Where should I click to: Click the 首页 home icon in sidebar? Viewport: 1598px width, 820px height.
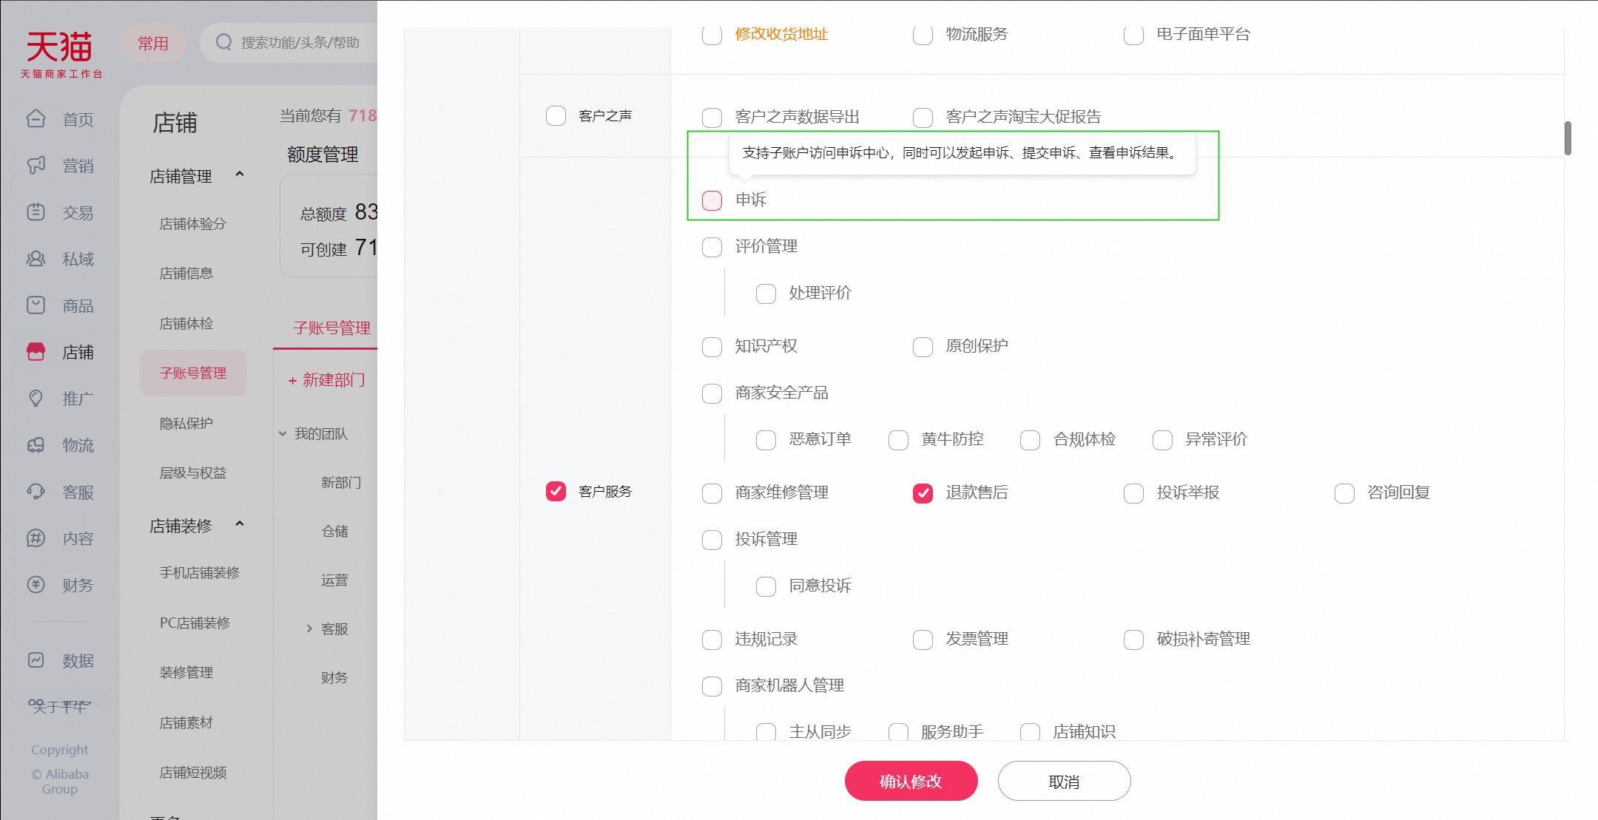click(36, 118)
